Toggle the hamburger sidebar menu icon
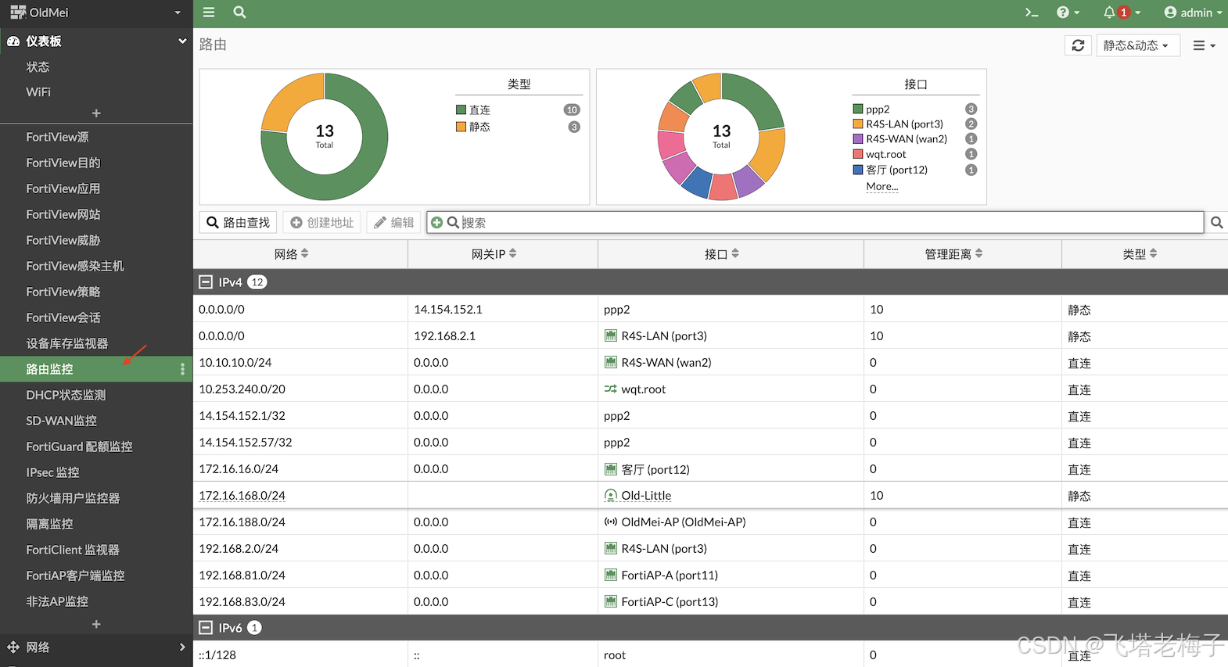 tap(209, 13)
